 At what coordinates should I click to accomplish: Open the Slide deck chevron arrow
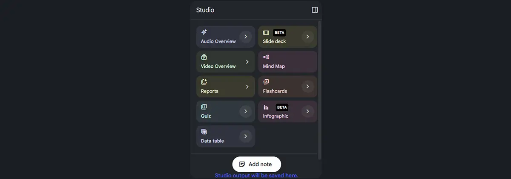tap(307, 37)
